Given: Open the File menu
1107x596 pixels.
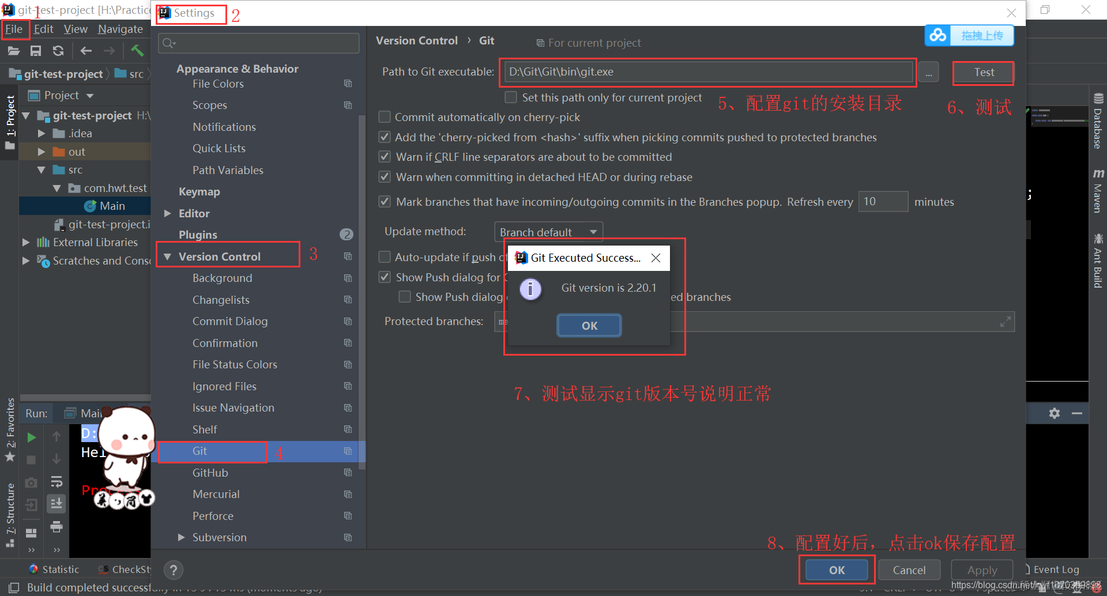Looking at the screenshot, I should [14, 29].
